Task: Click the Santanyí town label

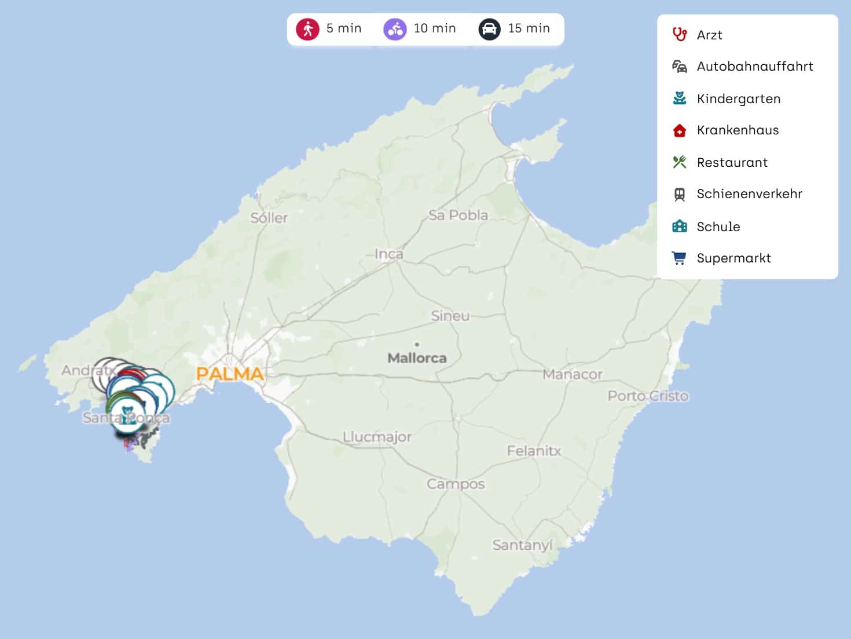Action: [x=522, y=545]
